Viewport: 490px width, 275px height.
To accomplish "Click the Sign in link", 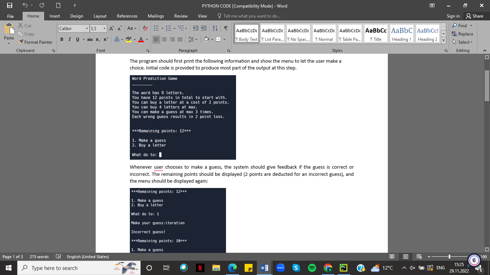I will (x=453, y=16).
